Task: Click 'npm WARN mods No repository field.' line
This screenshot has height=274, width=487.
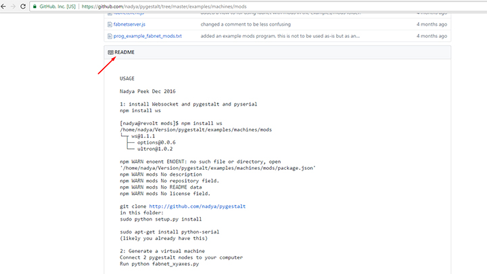Action: pos(169,181)
